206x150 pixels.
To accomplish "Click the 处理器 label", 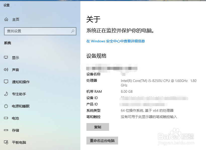I will pyautogui.click(x=92, y=80).
